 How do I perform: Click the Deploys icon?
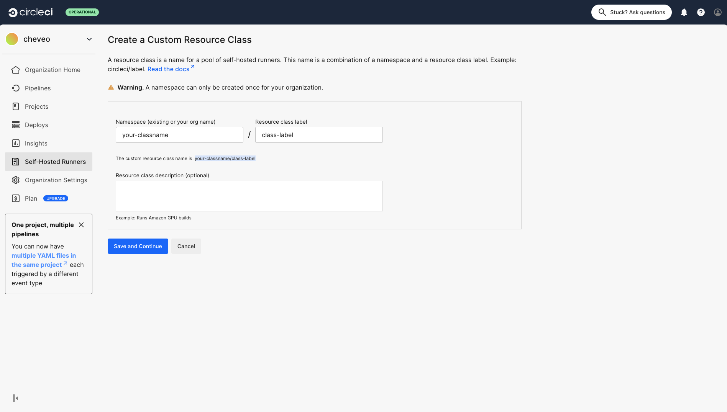15,124
